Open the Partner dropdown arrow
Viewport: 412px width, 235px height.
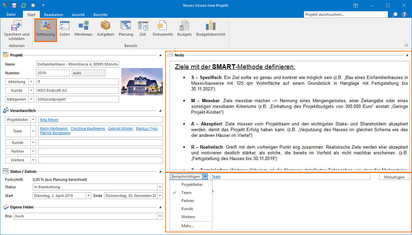pos(33,151)
